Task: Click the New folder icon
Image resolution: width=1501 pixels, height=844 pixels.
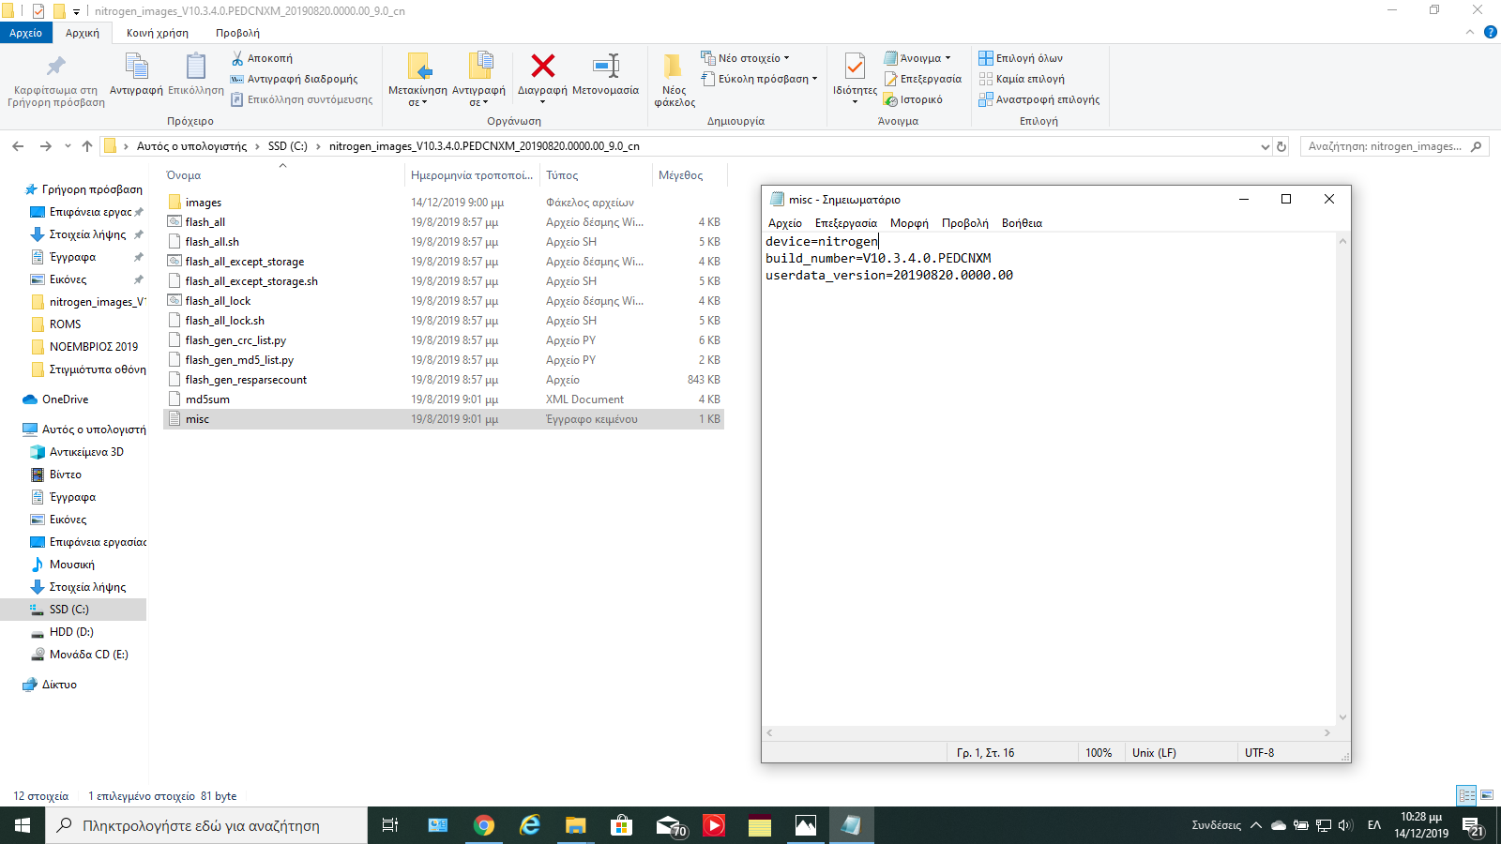Action: tap(674, 67)
